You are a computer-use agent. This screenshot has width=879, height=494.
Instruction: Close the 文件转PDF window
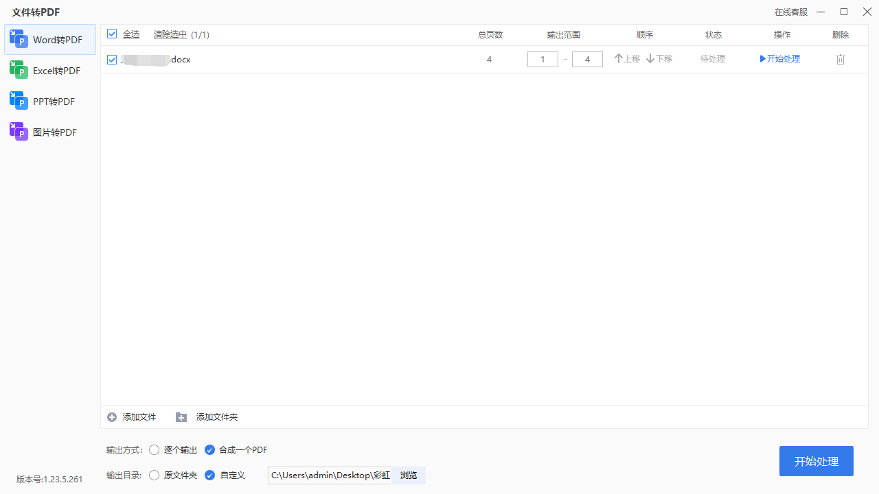(867, 12)
